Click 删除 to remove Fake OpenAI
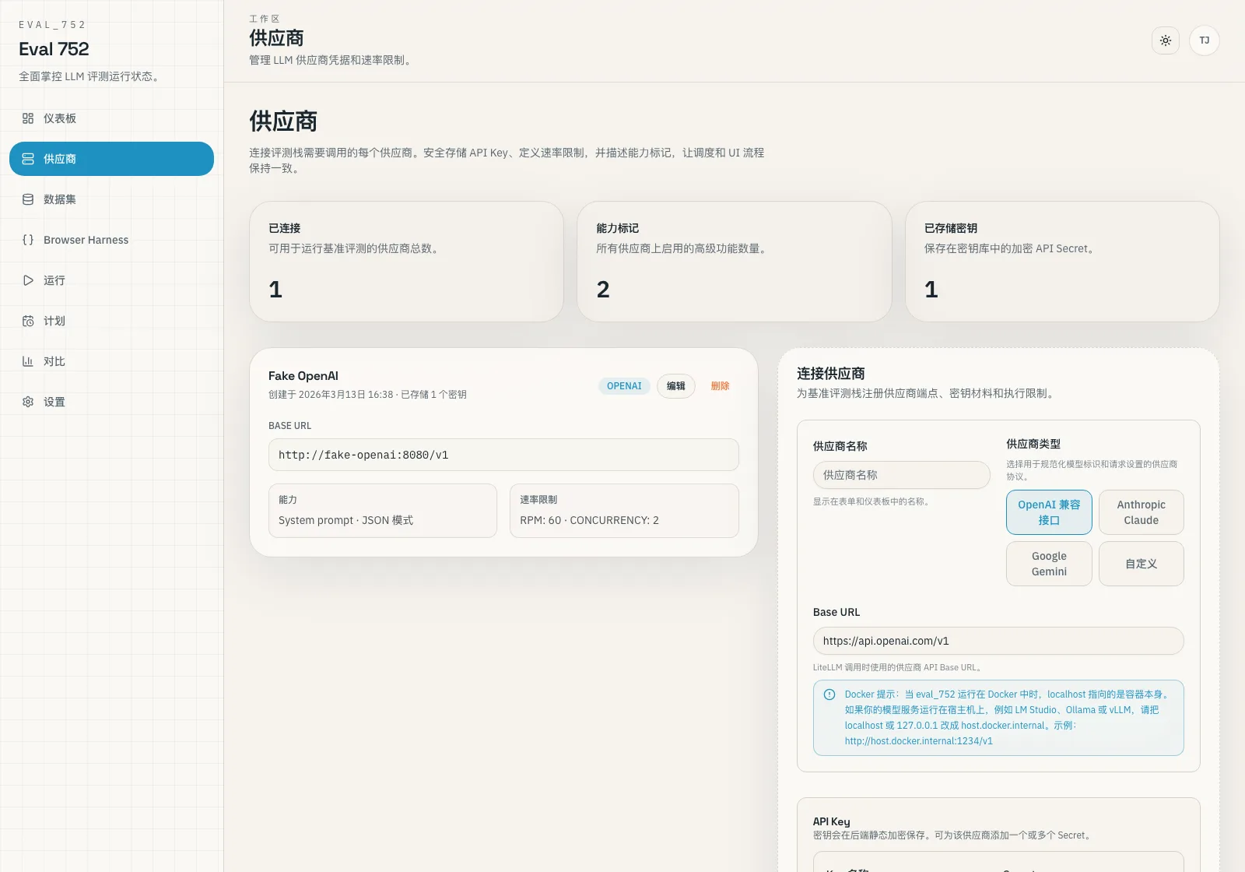Image resolution: width=1245 pixels, height=872 pixels. tap(720, 386)
